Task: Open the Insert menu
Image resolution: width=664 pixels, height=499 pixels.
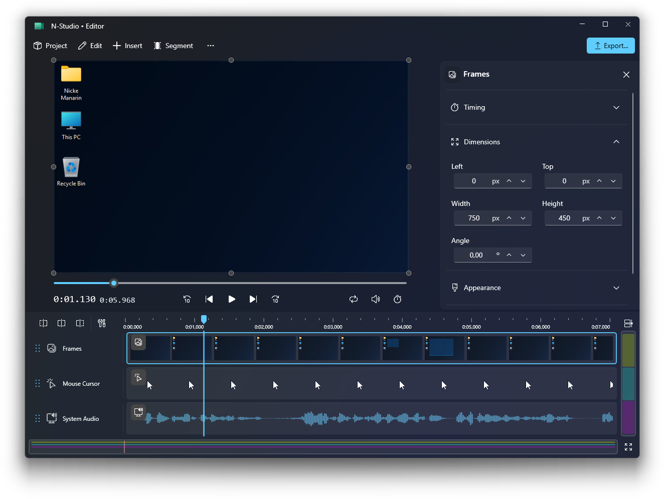Action: click(127, 46)
